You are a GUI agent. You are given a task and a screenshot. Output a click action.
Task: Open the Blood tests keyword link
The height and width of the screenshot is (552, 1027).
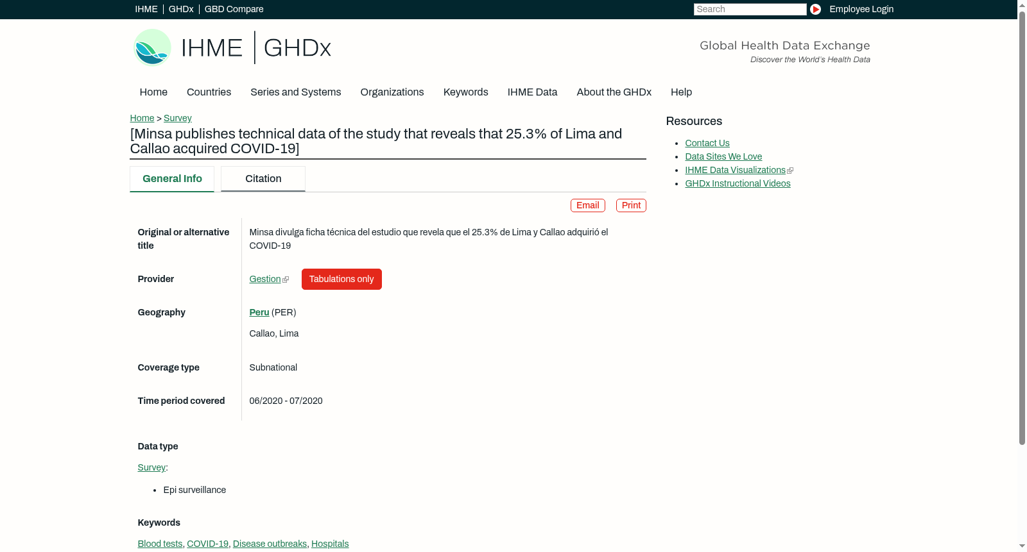160,544
